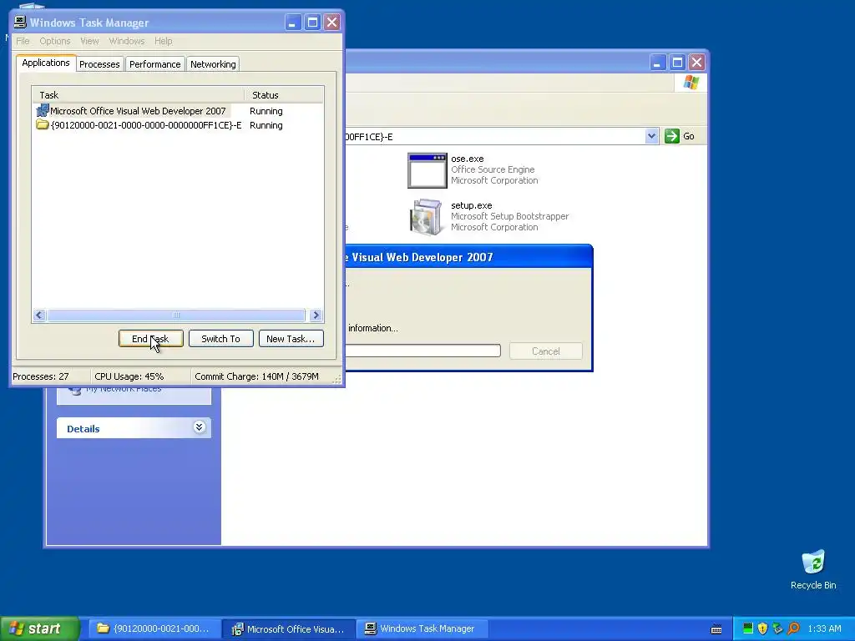The width and height of the screenshot is (855, 641).
Task: Click the green CPU meter tray icon
Action: coord(747,628)
